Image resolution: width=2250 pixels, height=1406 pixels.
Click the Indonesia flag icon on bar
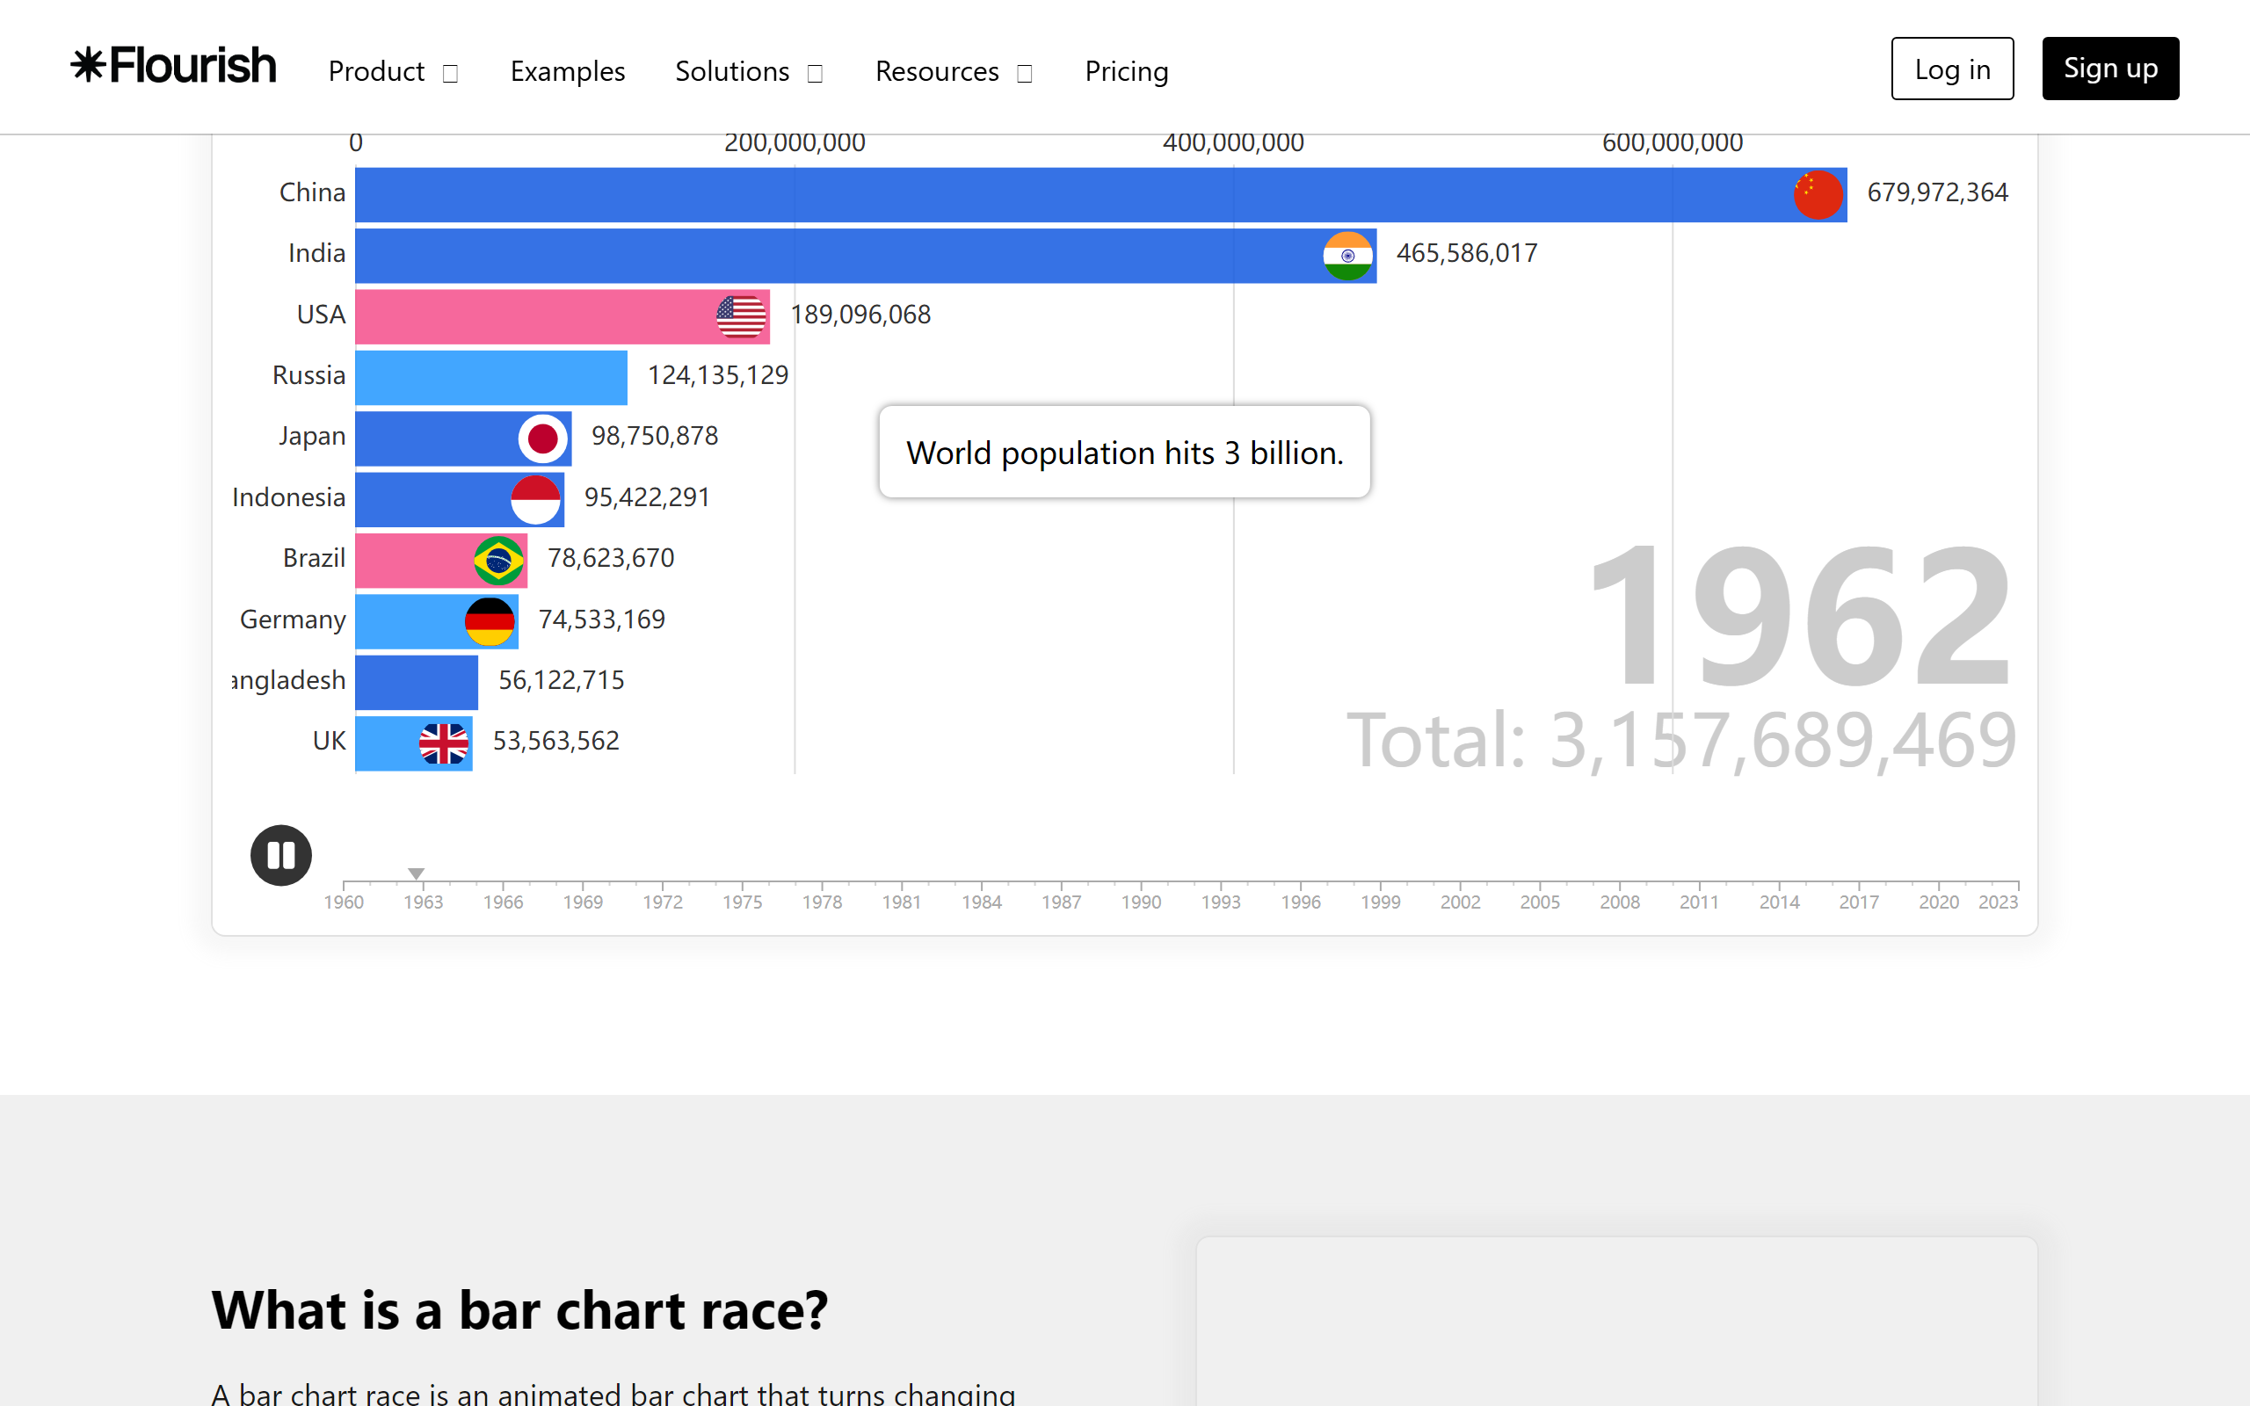click(x=535, y=500)
